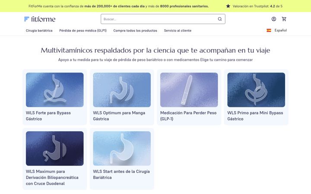Select WLS Primo para Mini Bypass Gástrico title
Screen dimensions: 311x194
coord(255,116)
